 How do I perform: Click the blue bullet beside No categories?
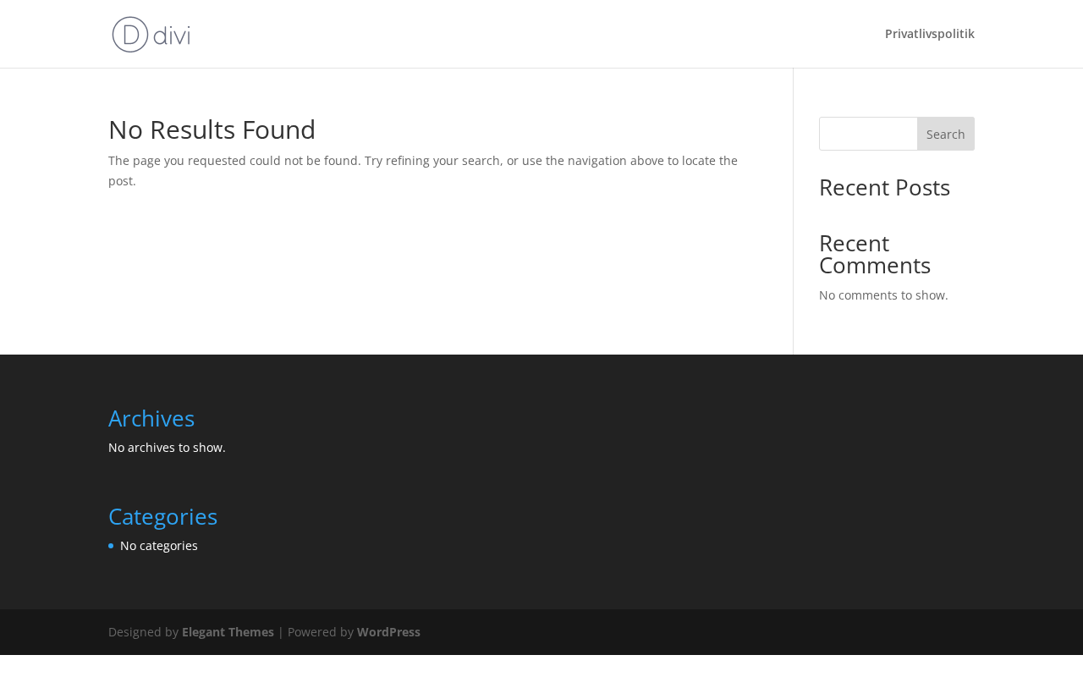111,546
